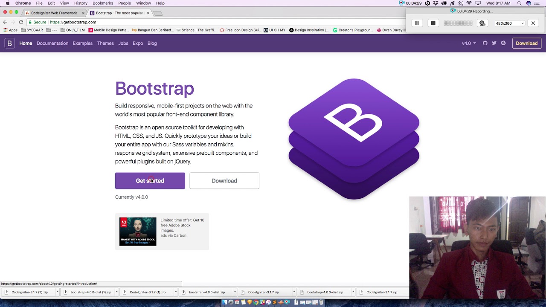
Task: Open the Spotlight search icon
Action: click(519, 3)
